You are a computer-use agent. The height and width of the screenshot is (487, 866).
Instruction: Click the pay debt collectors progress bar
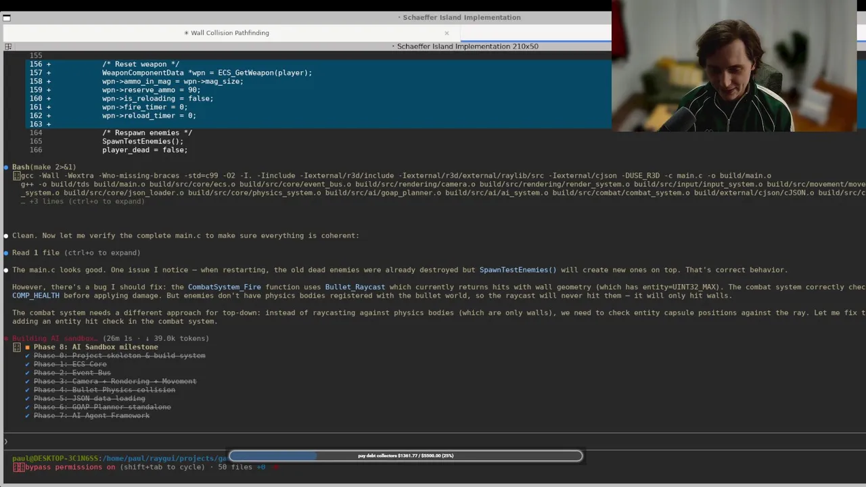[405, 456]
